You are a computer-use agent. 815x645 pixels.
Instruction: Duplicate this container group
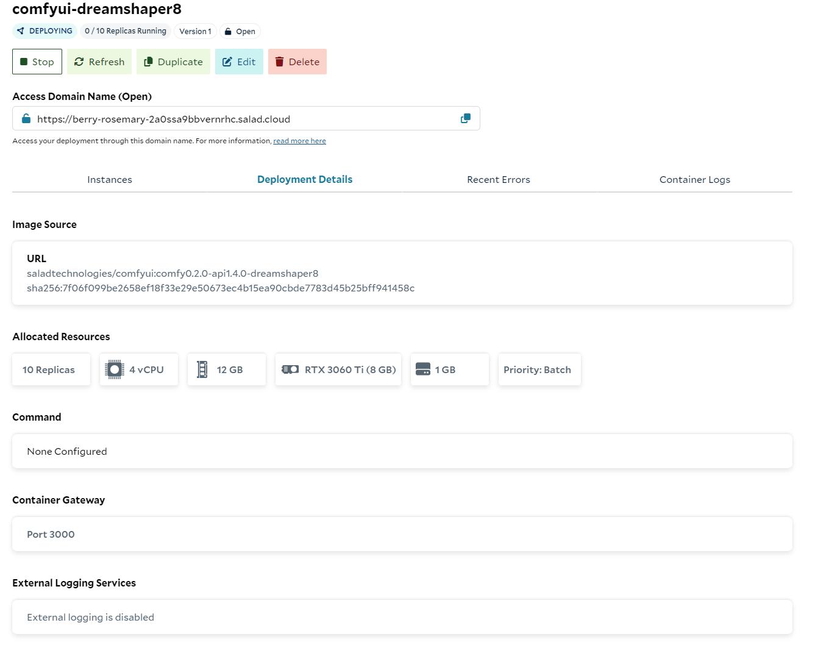tap(173, 62)
